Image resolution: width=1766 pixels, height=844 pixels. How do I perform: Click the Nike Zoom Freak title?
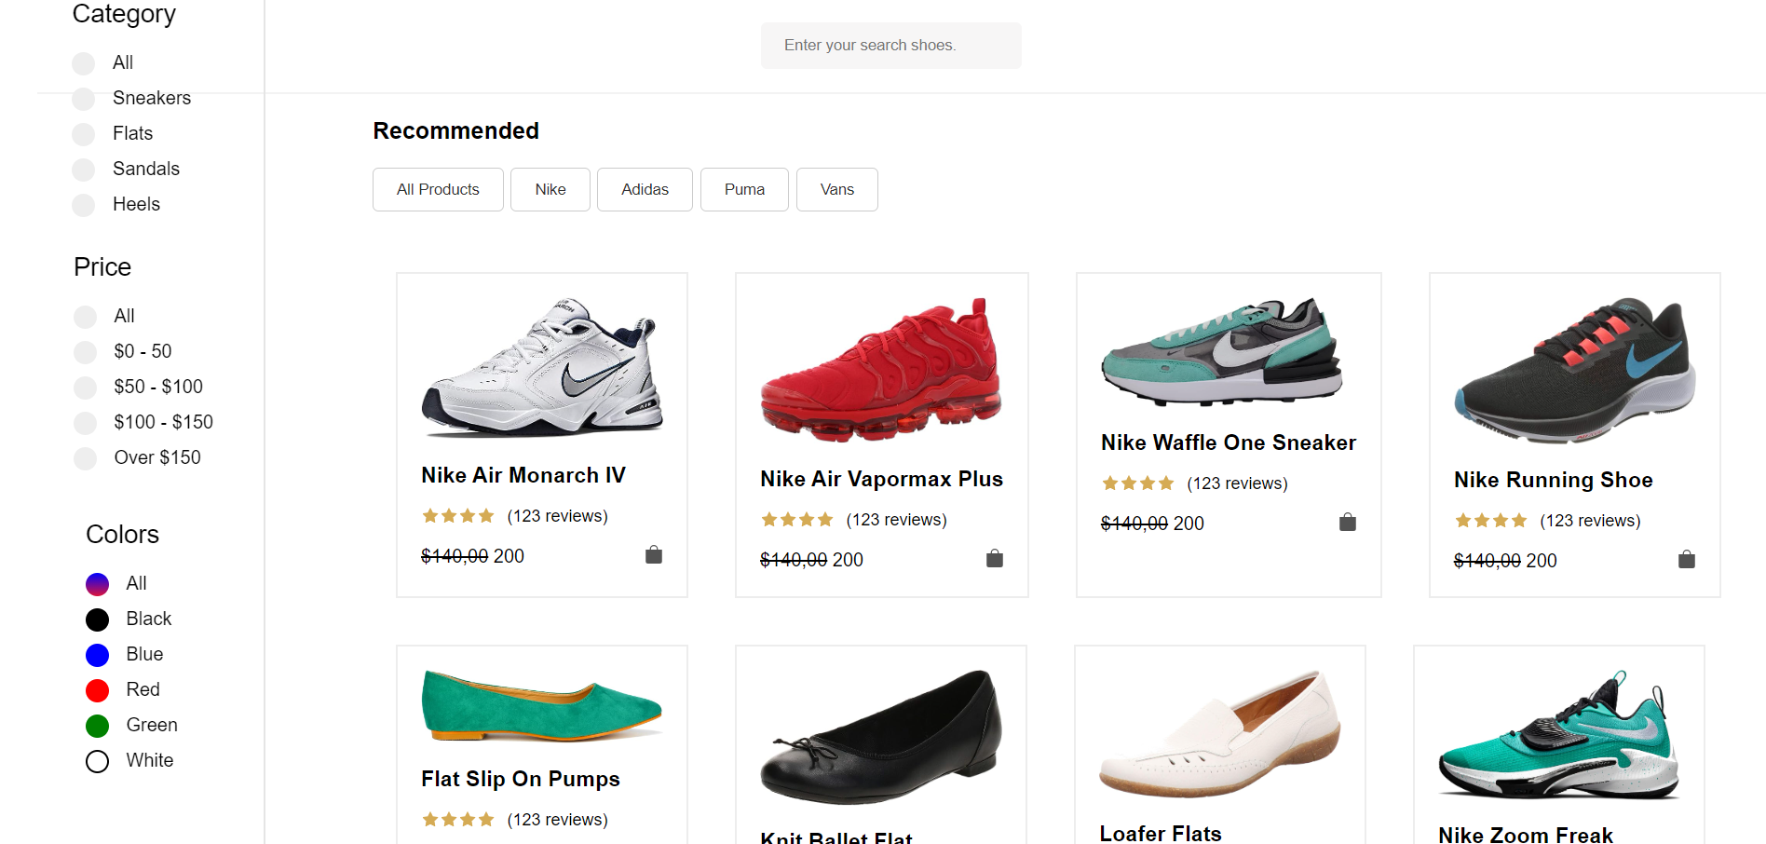click(x=1526, y=835)
